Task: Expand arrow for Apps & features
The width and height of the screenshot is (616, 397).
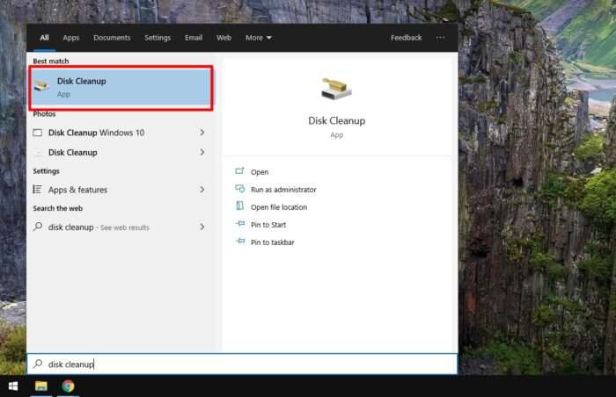Action: pos(202,190)
